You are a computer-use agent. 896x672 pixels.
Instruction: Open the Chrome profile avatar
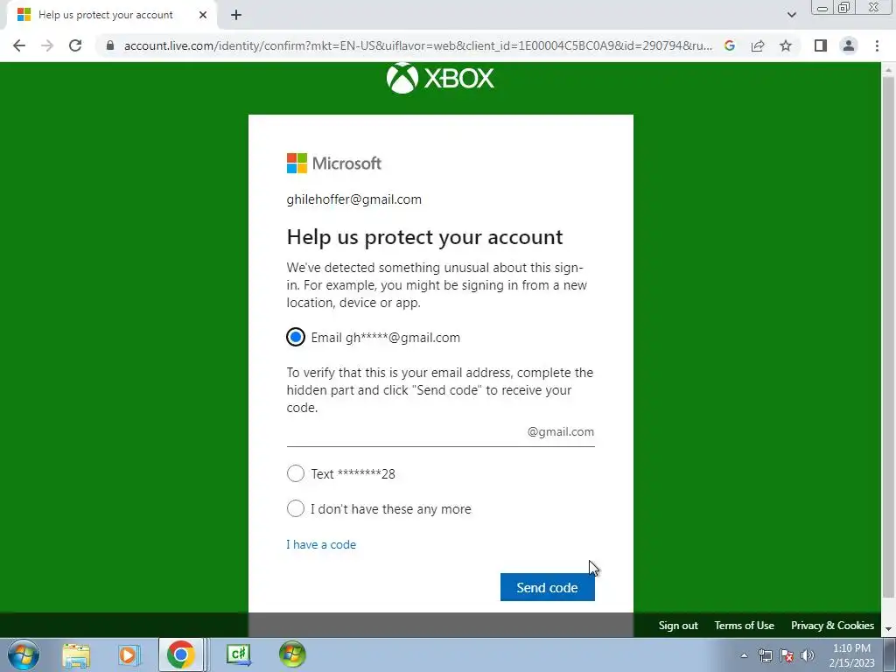point(849,45)
